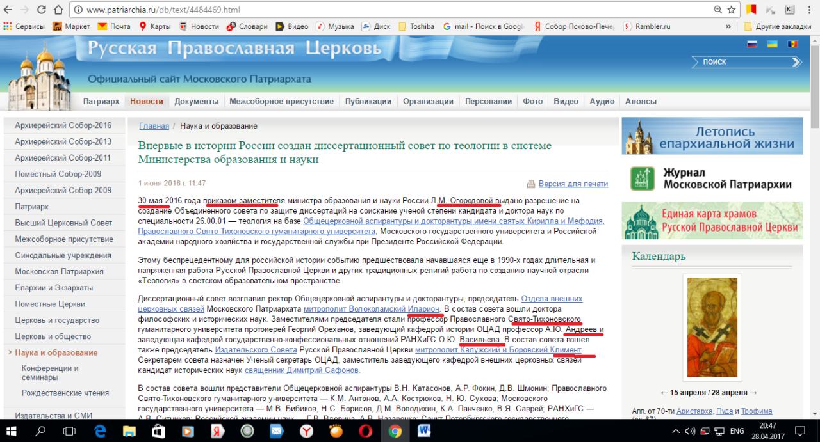The image size is (820, 442).
Task: Open the Издательского Совета link
Action: pos(256,350)
